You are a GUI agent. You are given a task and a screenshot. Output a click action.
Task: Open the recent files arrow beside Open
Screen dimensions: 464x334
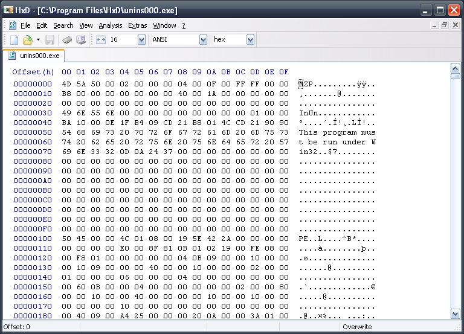(38, 40)
